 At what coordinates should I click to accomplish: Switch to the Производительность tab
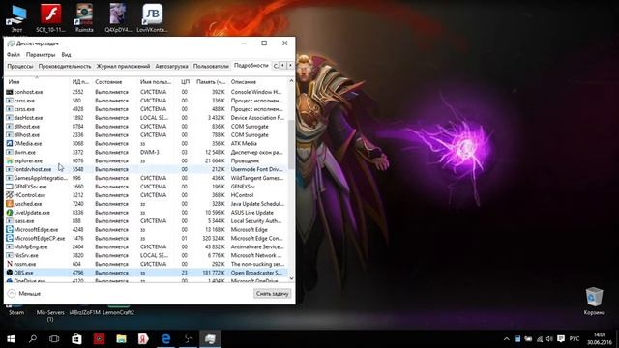65,66
